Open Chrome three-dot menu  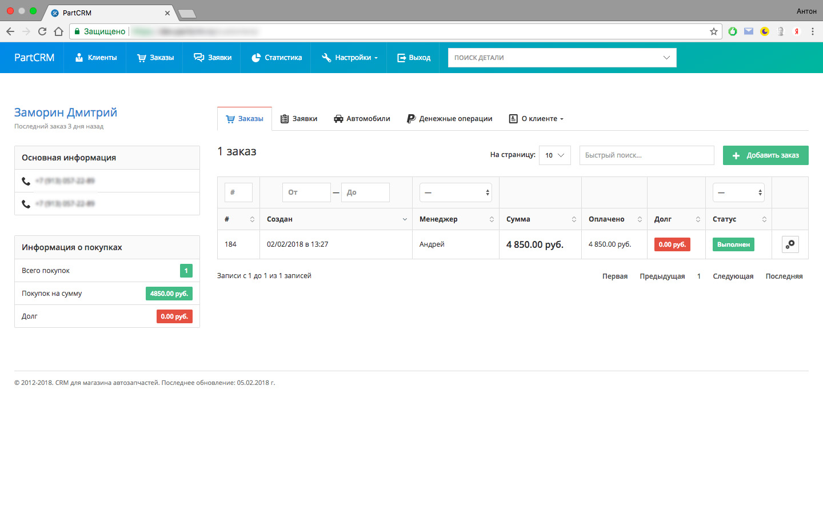[812, 31]
